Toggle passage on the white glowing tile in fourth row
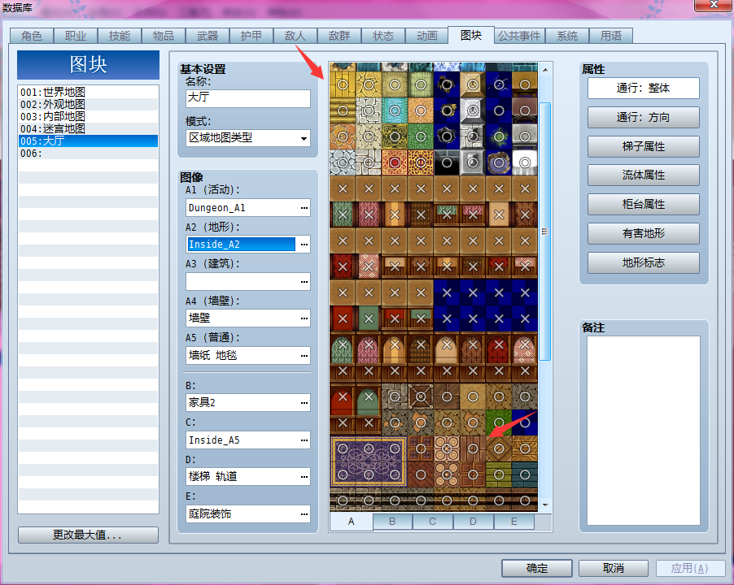The image size is (734, 585). click(525, 162)
